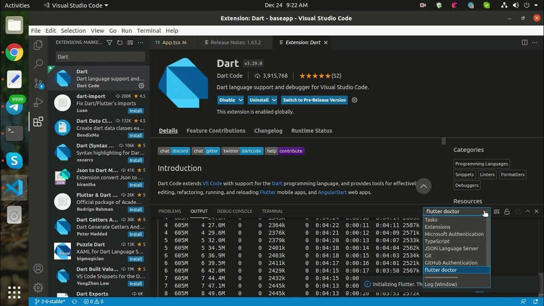This screenshot has height=306, width=544.
Task: Open the Visual Studio Code app menu in top bar
Action: [x=76, y=6]
